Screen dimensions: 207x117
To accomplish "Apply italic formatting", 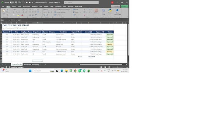I will tap(16, 12).
